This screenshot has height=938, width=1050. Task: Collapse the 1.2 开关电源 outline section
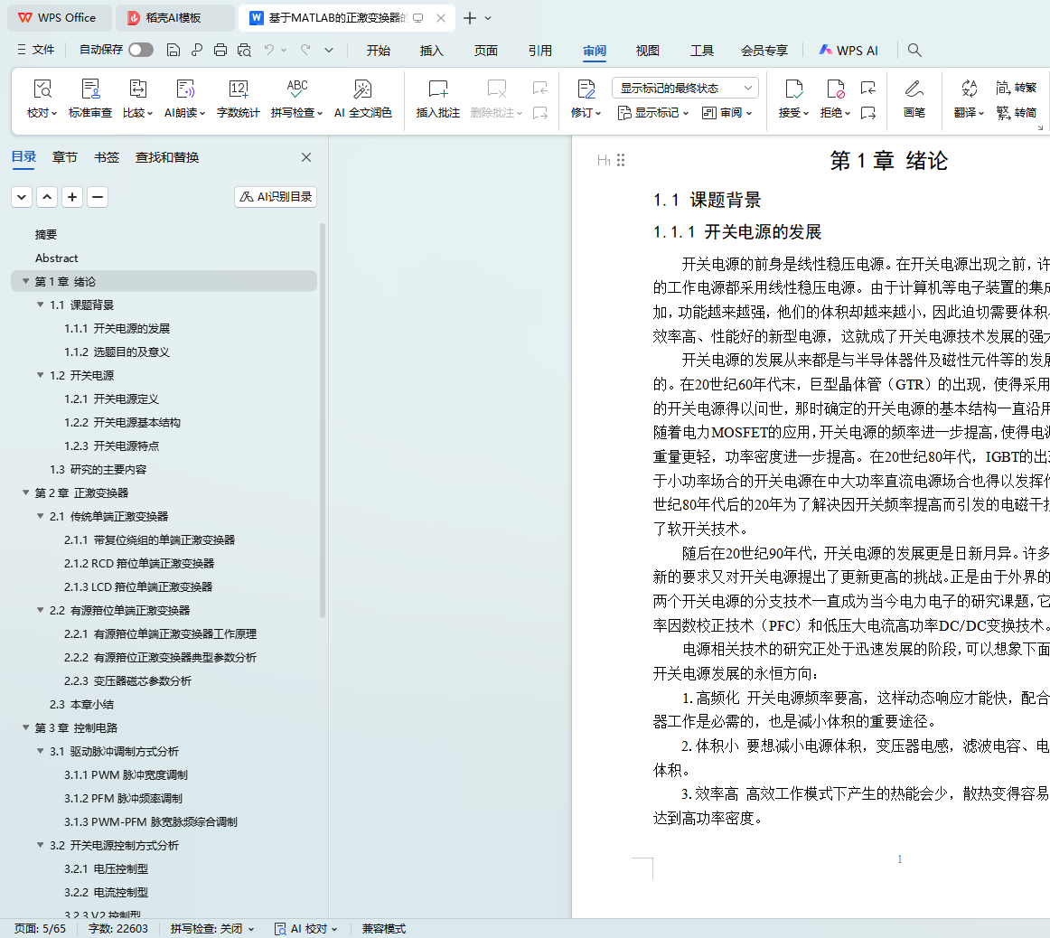pos(41,375)
